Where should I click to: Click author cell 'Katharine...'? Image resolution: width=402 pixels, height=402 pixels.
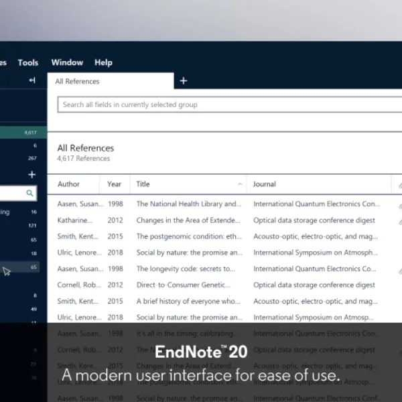(x=75, y=220)
